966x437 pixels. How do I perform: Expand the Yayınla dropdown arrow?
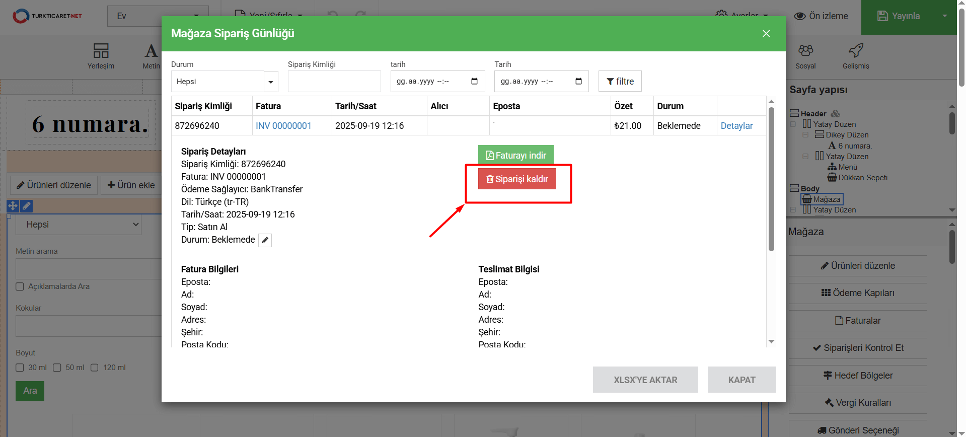944,16
